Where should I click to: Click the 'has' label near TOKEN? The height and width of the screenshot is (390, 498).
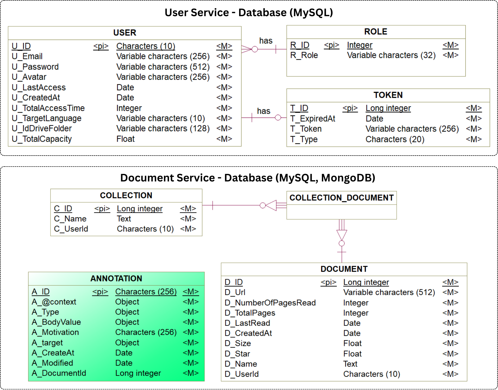tap(264, 111)
